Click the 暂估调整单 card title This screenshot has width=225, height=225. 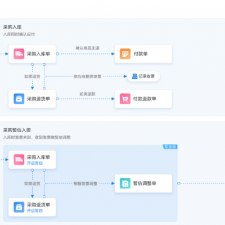pos(145,183)
